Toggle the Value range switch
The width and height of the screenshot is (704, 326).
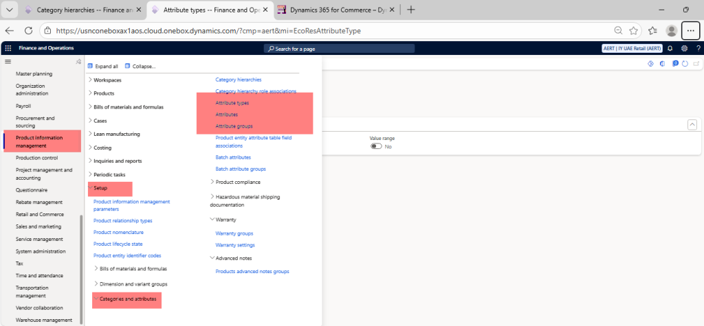[376, 146]
